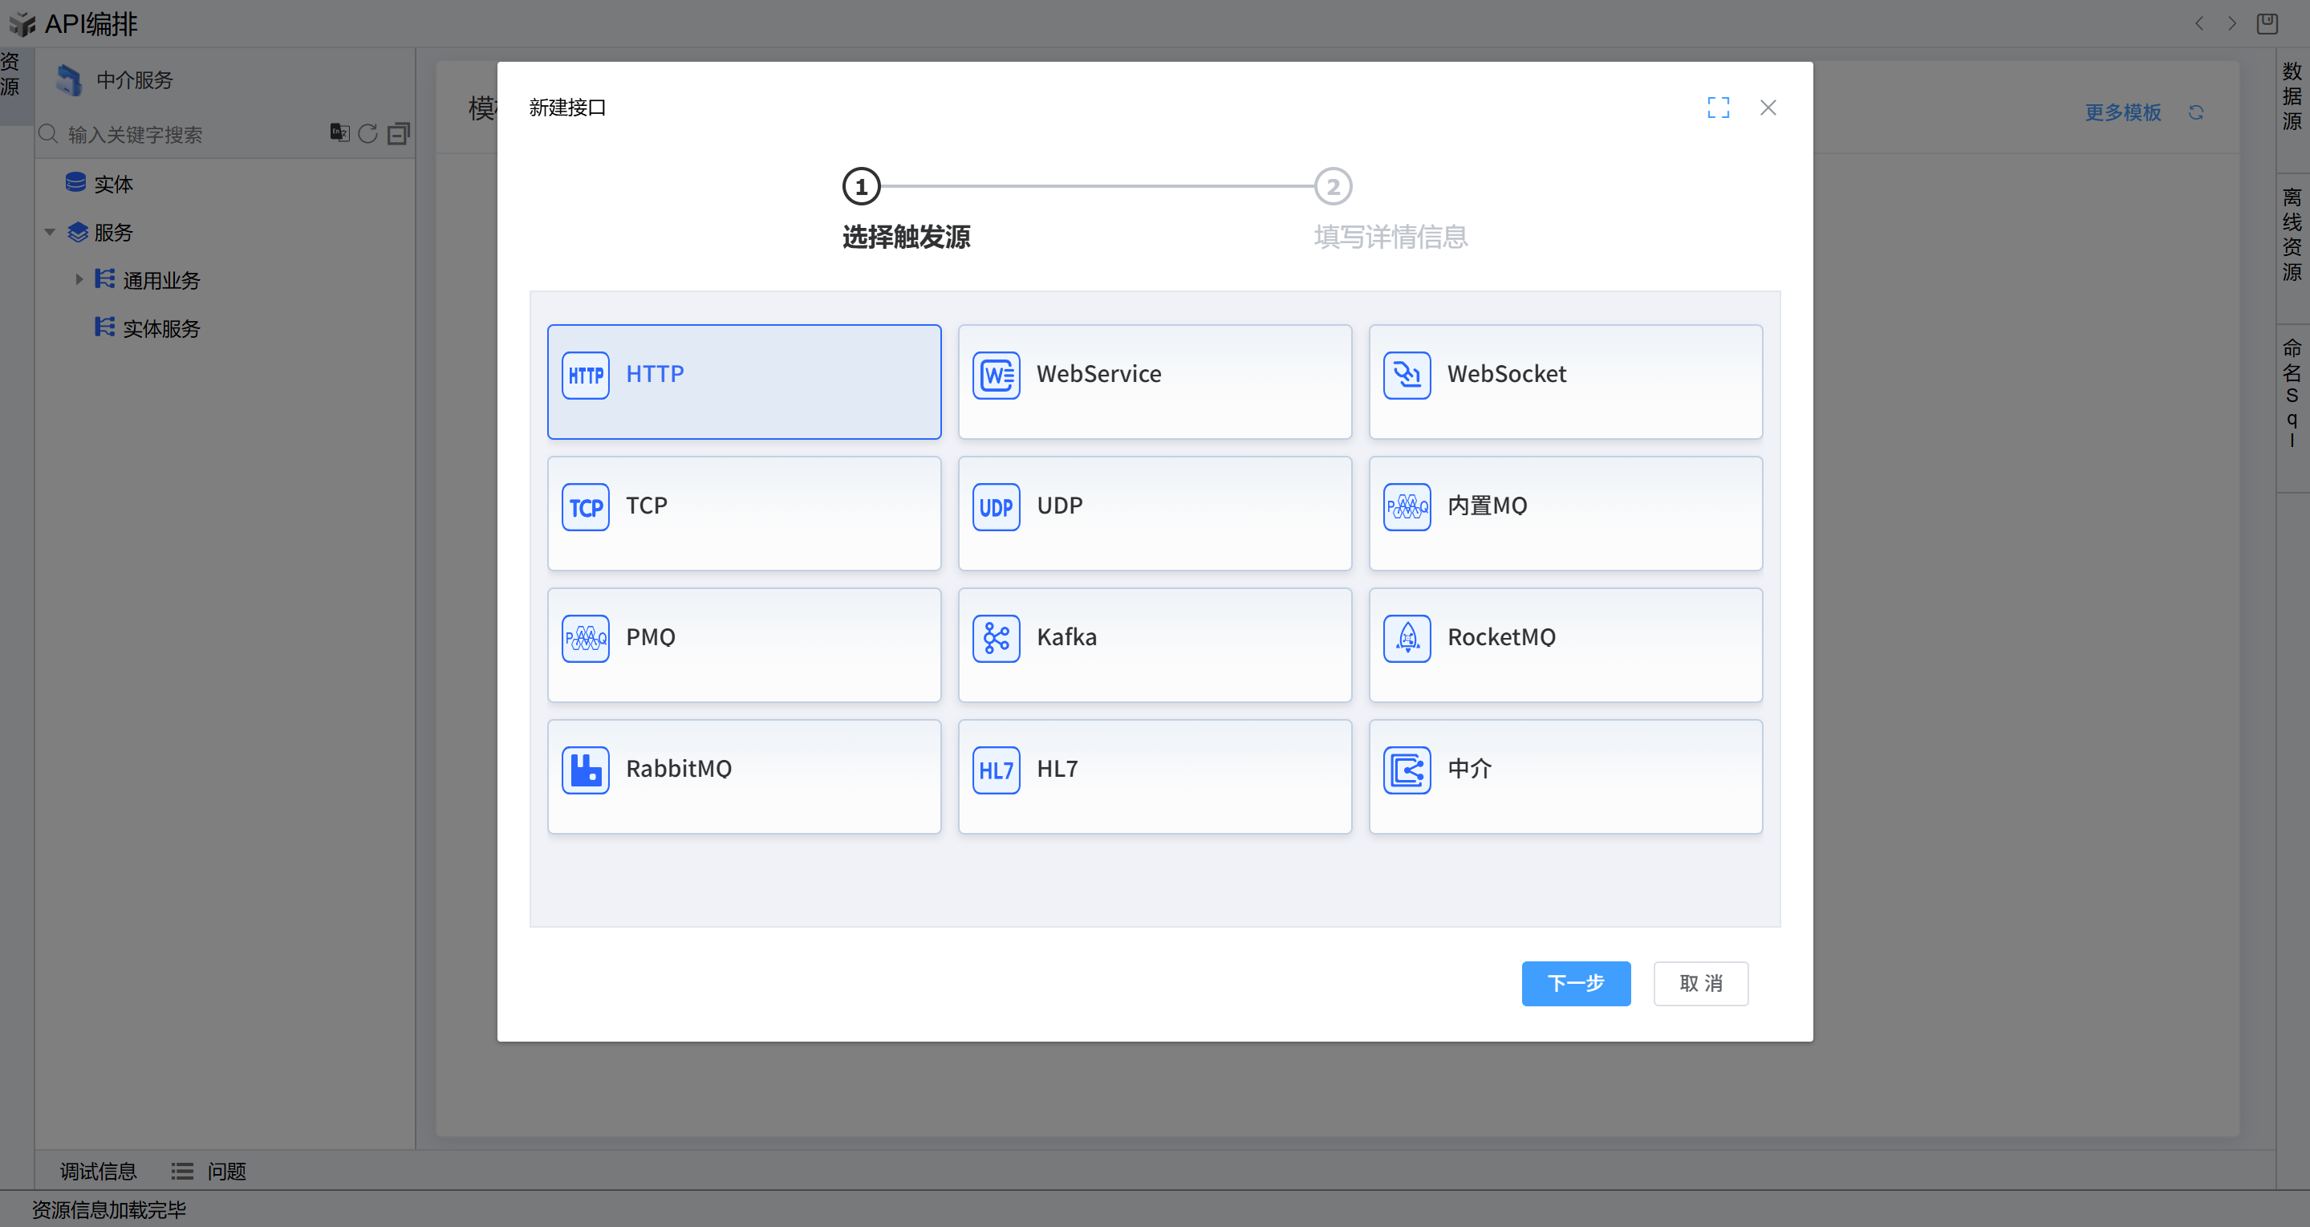The height and width of the screenshot is (1227, 2310).
Task: Select the RabbitMQ trigger icon
Action: pyautogui.click(x=586, y=770)
